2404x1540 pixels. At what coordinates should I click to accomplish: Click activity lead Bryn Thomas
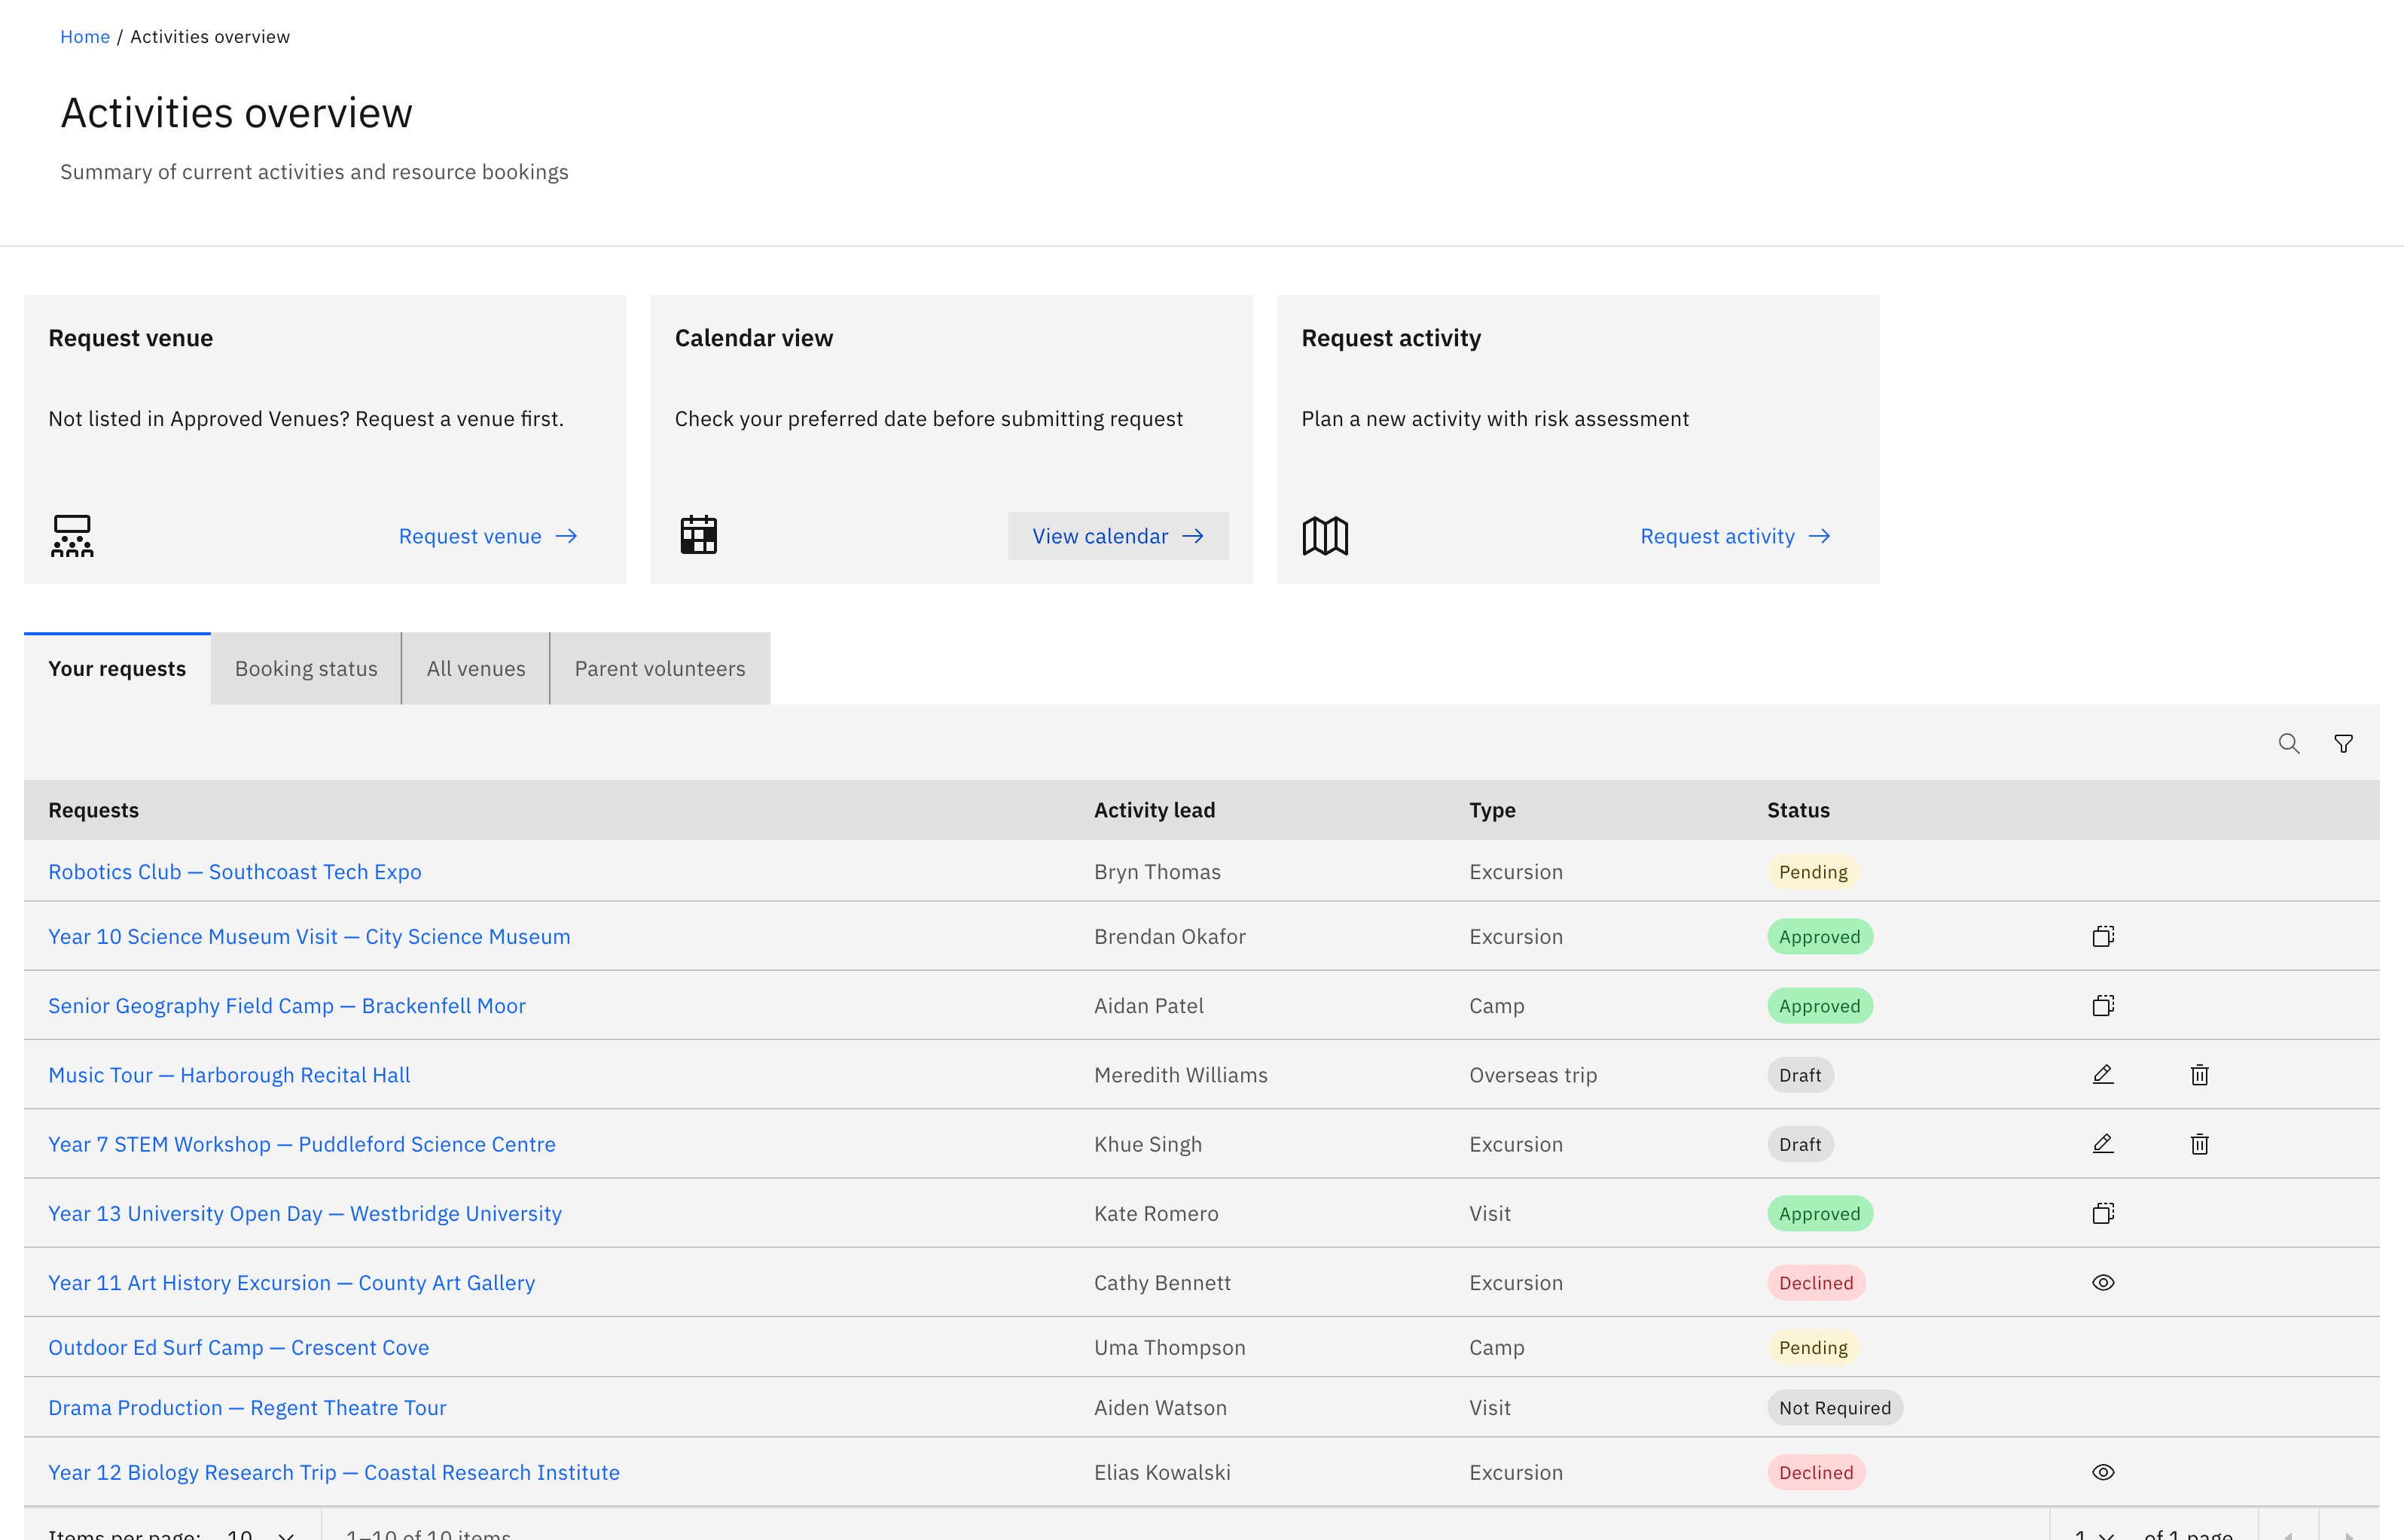click(1158, 872)
